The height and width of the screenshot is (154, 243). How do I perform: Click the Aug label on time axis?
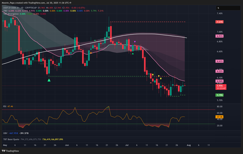click(189, 145)
